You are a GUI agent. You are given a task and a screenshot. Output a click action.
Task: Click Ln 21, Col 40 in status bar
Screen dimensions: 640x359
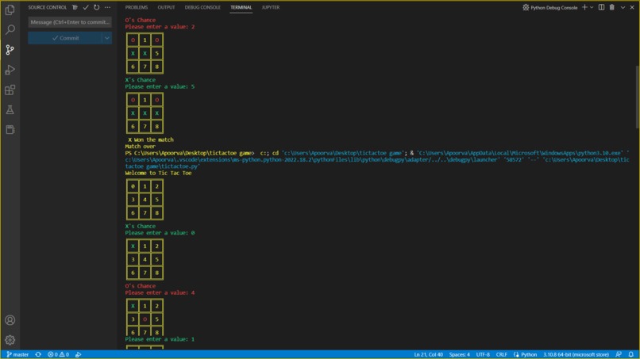click(428, 354)
